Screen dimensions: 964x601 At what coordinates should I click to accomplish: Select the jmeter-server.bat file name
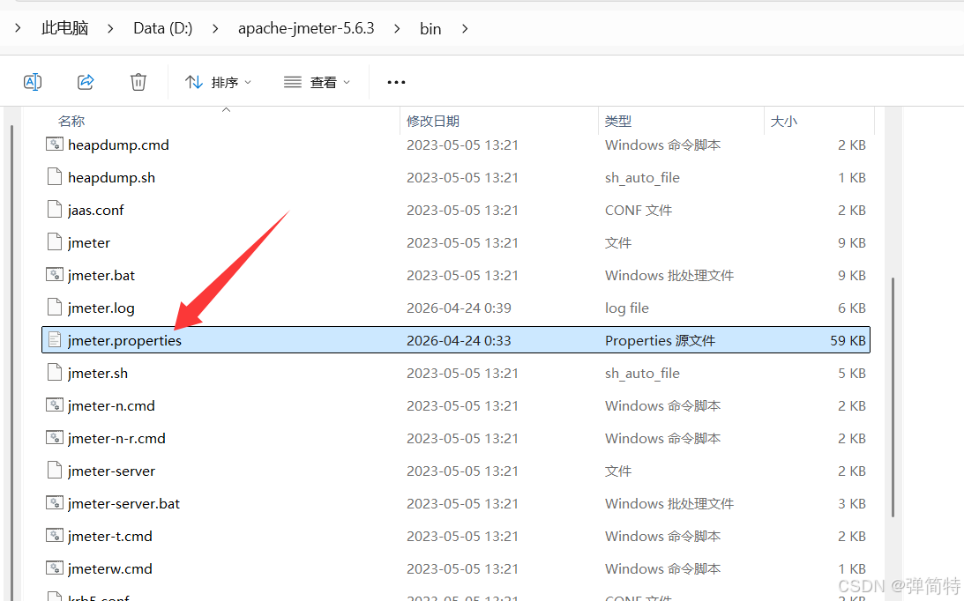tap(123, 503)
